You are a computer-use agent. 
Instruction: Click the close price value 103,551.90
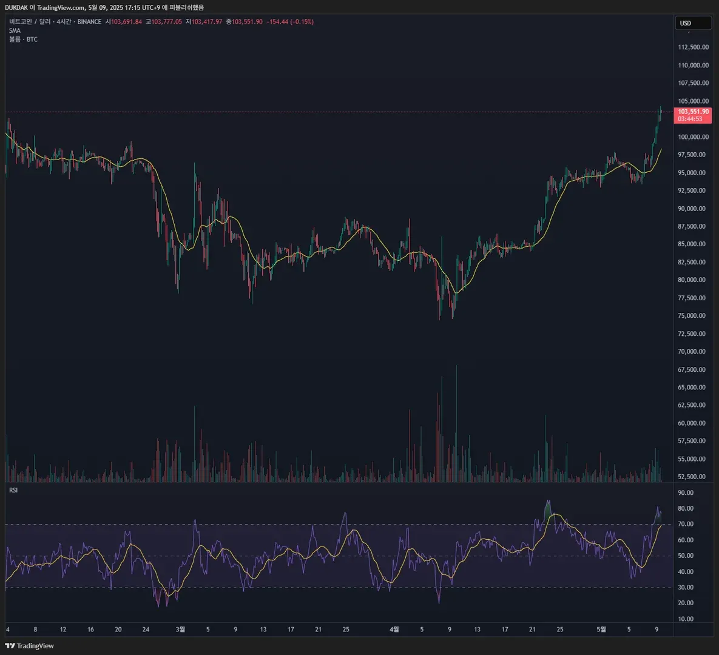(247, 22)
